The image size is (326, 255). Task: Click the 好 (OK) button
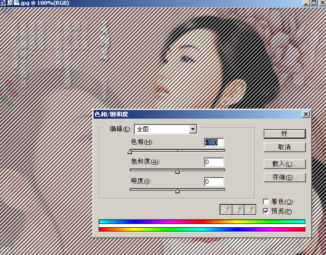pyautogui.click(x=284, y=133)
